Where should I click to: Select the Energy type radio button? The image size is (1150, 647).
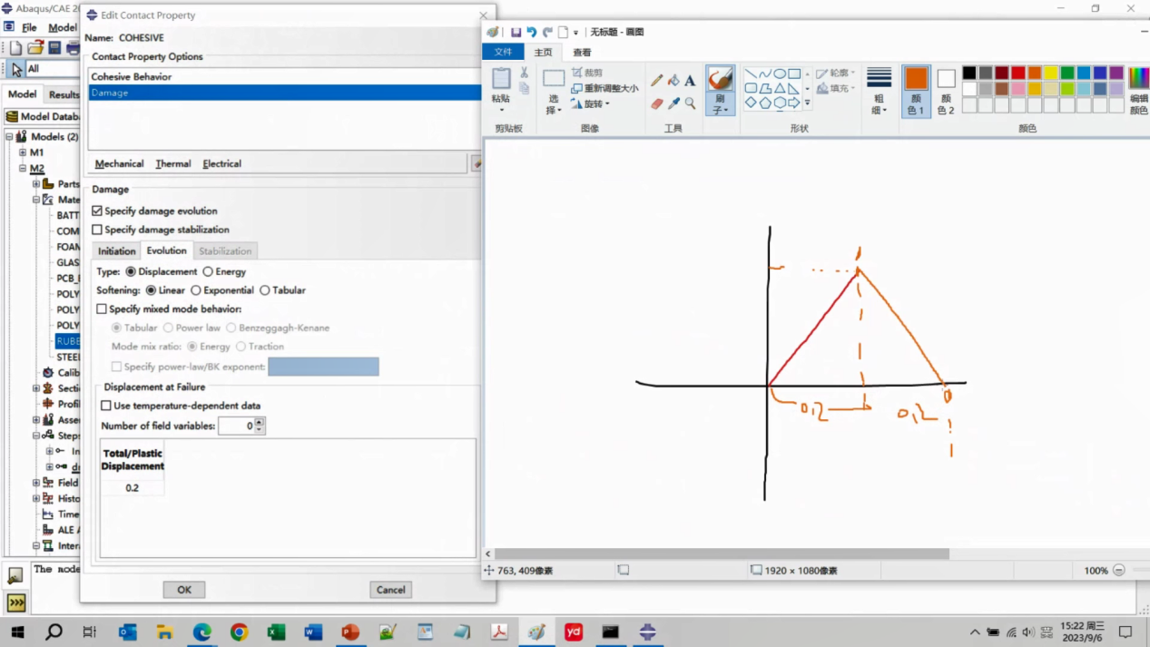click(x=208, y=271)
